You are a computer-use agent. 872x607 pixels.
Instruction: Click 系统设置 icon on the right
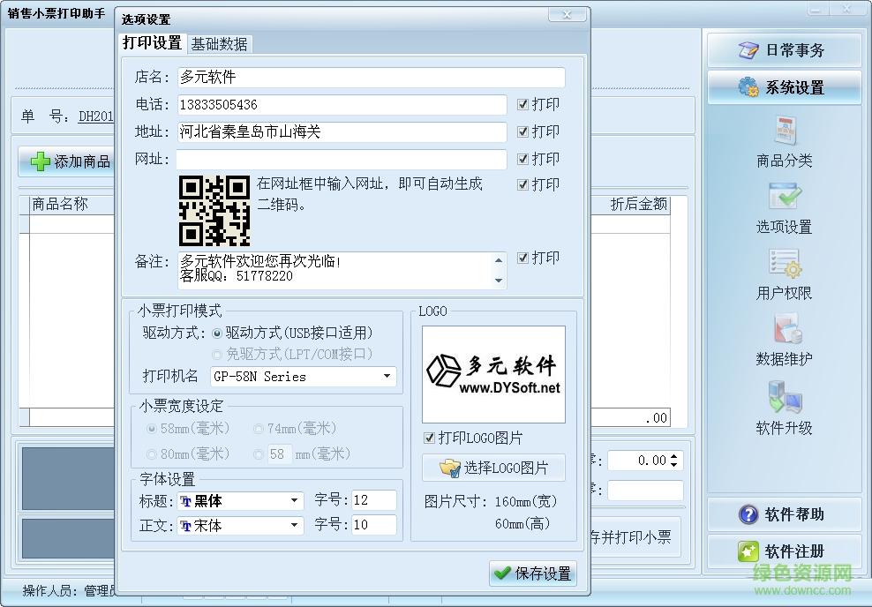(x=784, y=88)
